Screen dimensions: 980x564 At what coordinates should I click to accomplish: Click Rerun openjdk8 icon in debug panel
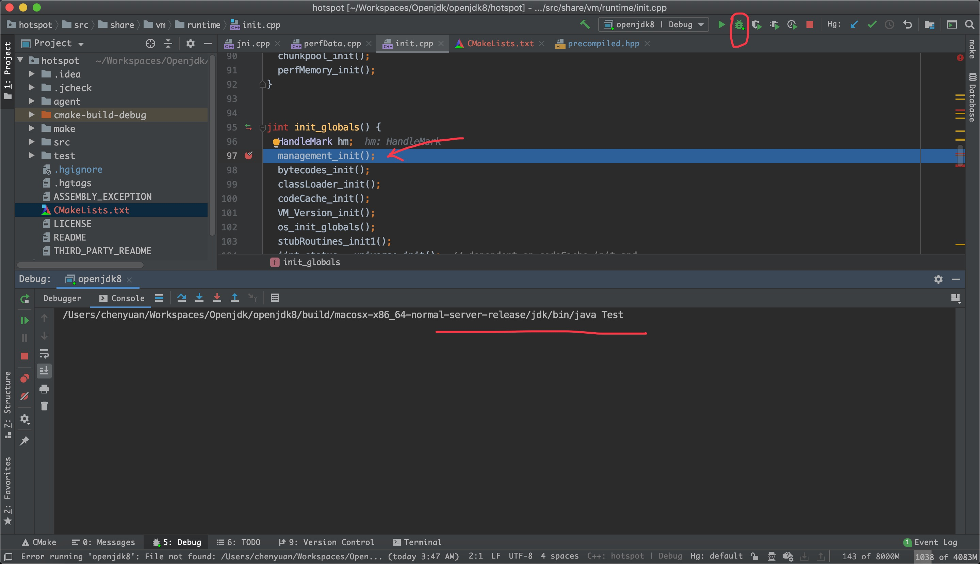[24, 299]
